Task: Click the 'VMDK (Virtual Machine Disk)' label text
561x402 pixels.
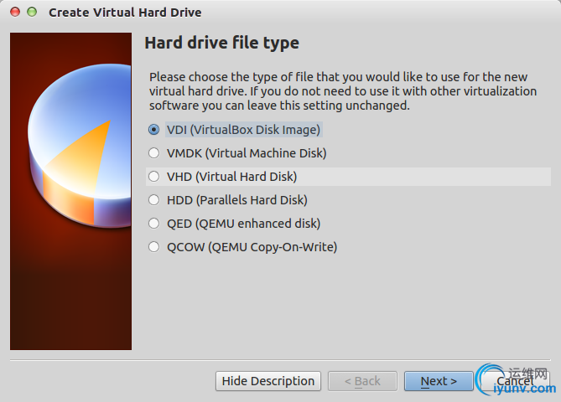Action: [x=247, y=153]
